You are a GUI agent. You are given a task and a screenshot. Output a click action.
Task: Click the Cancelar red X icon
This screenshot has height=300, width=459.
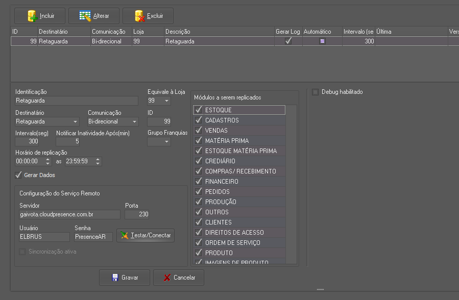(167, 278)
